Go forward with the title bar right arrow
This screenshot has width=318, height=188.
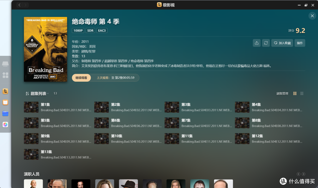26,5
